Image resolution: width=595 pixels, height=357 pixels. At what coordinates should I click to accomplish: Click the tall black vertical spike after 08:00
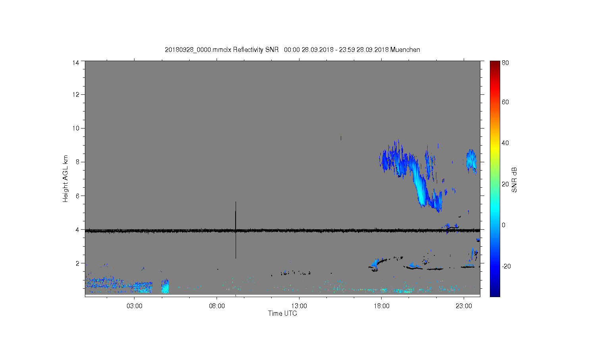coord(236,230)
